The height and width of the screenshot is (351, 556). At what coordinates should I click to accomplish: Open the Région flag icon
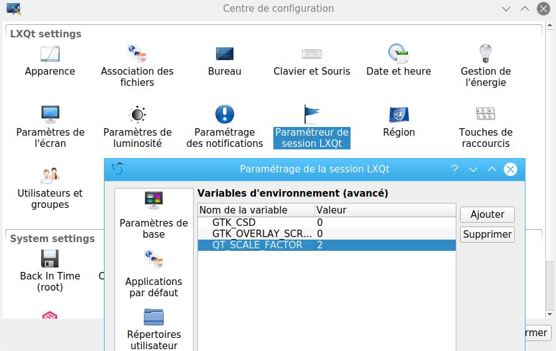(x=398, y=115)
